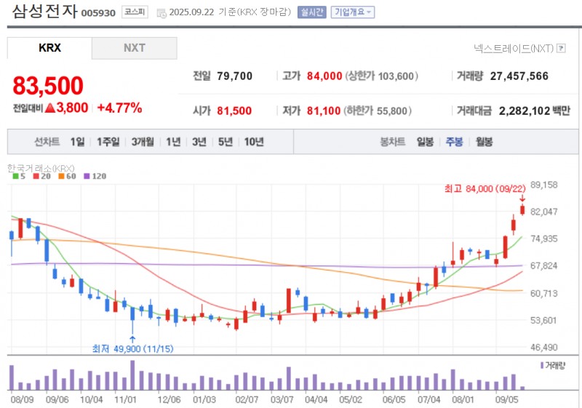This screenshot has height=408, width=582.
Task: Select the 3년 line chart period
Action: [x=199, y=142]
